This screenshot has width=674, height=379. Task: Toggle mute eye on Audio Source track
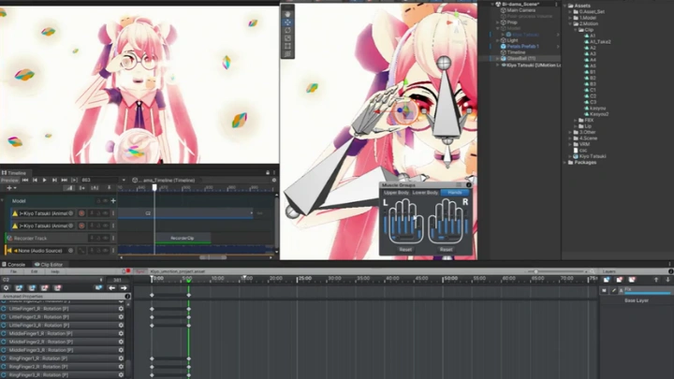click(x=105, y=251)
